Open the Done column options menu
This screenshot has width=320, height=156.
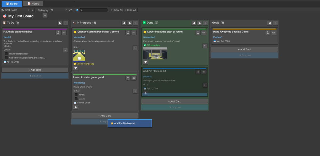click(206, 23)
